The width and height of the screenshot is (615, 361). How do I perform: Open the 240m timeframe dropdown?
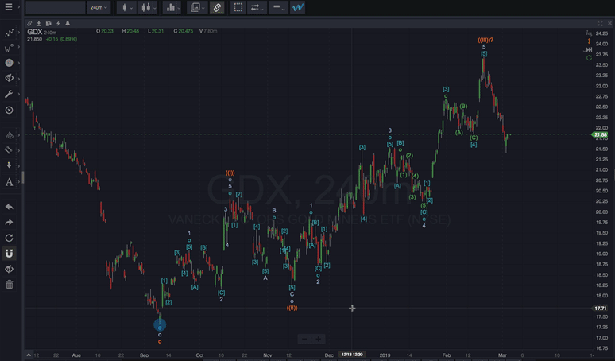[x=99, y=7]
